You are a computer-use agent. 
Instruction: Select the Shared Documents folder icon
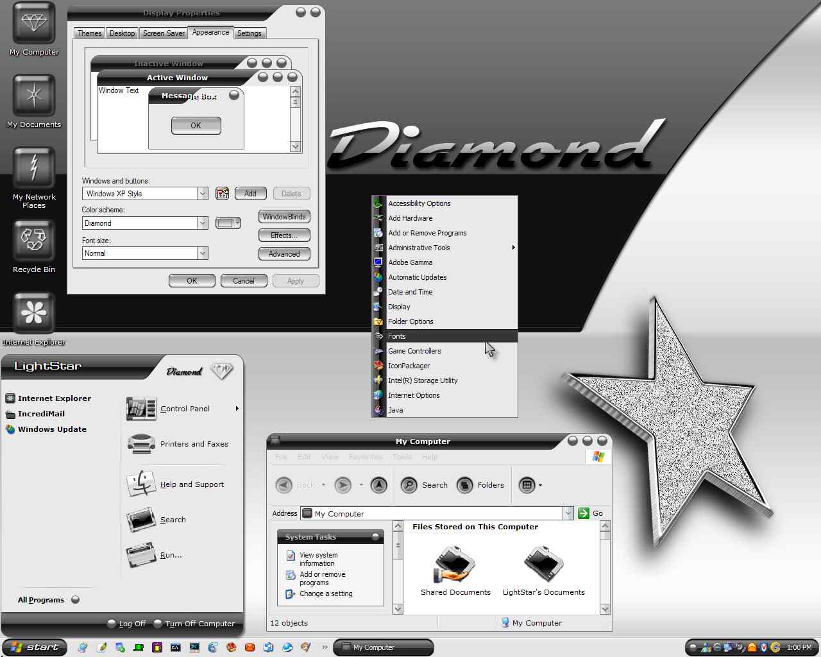[455, 564]
